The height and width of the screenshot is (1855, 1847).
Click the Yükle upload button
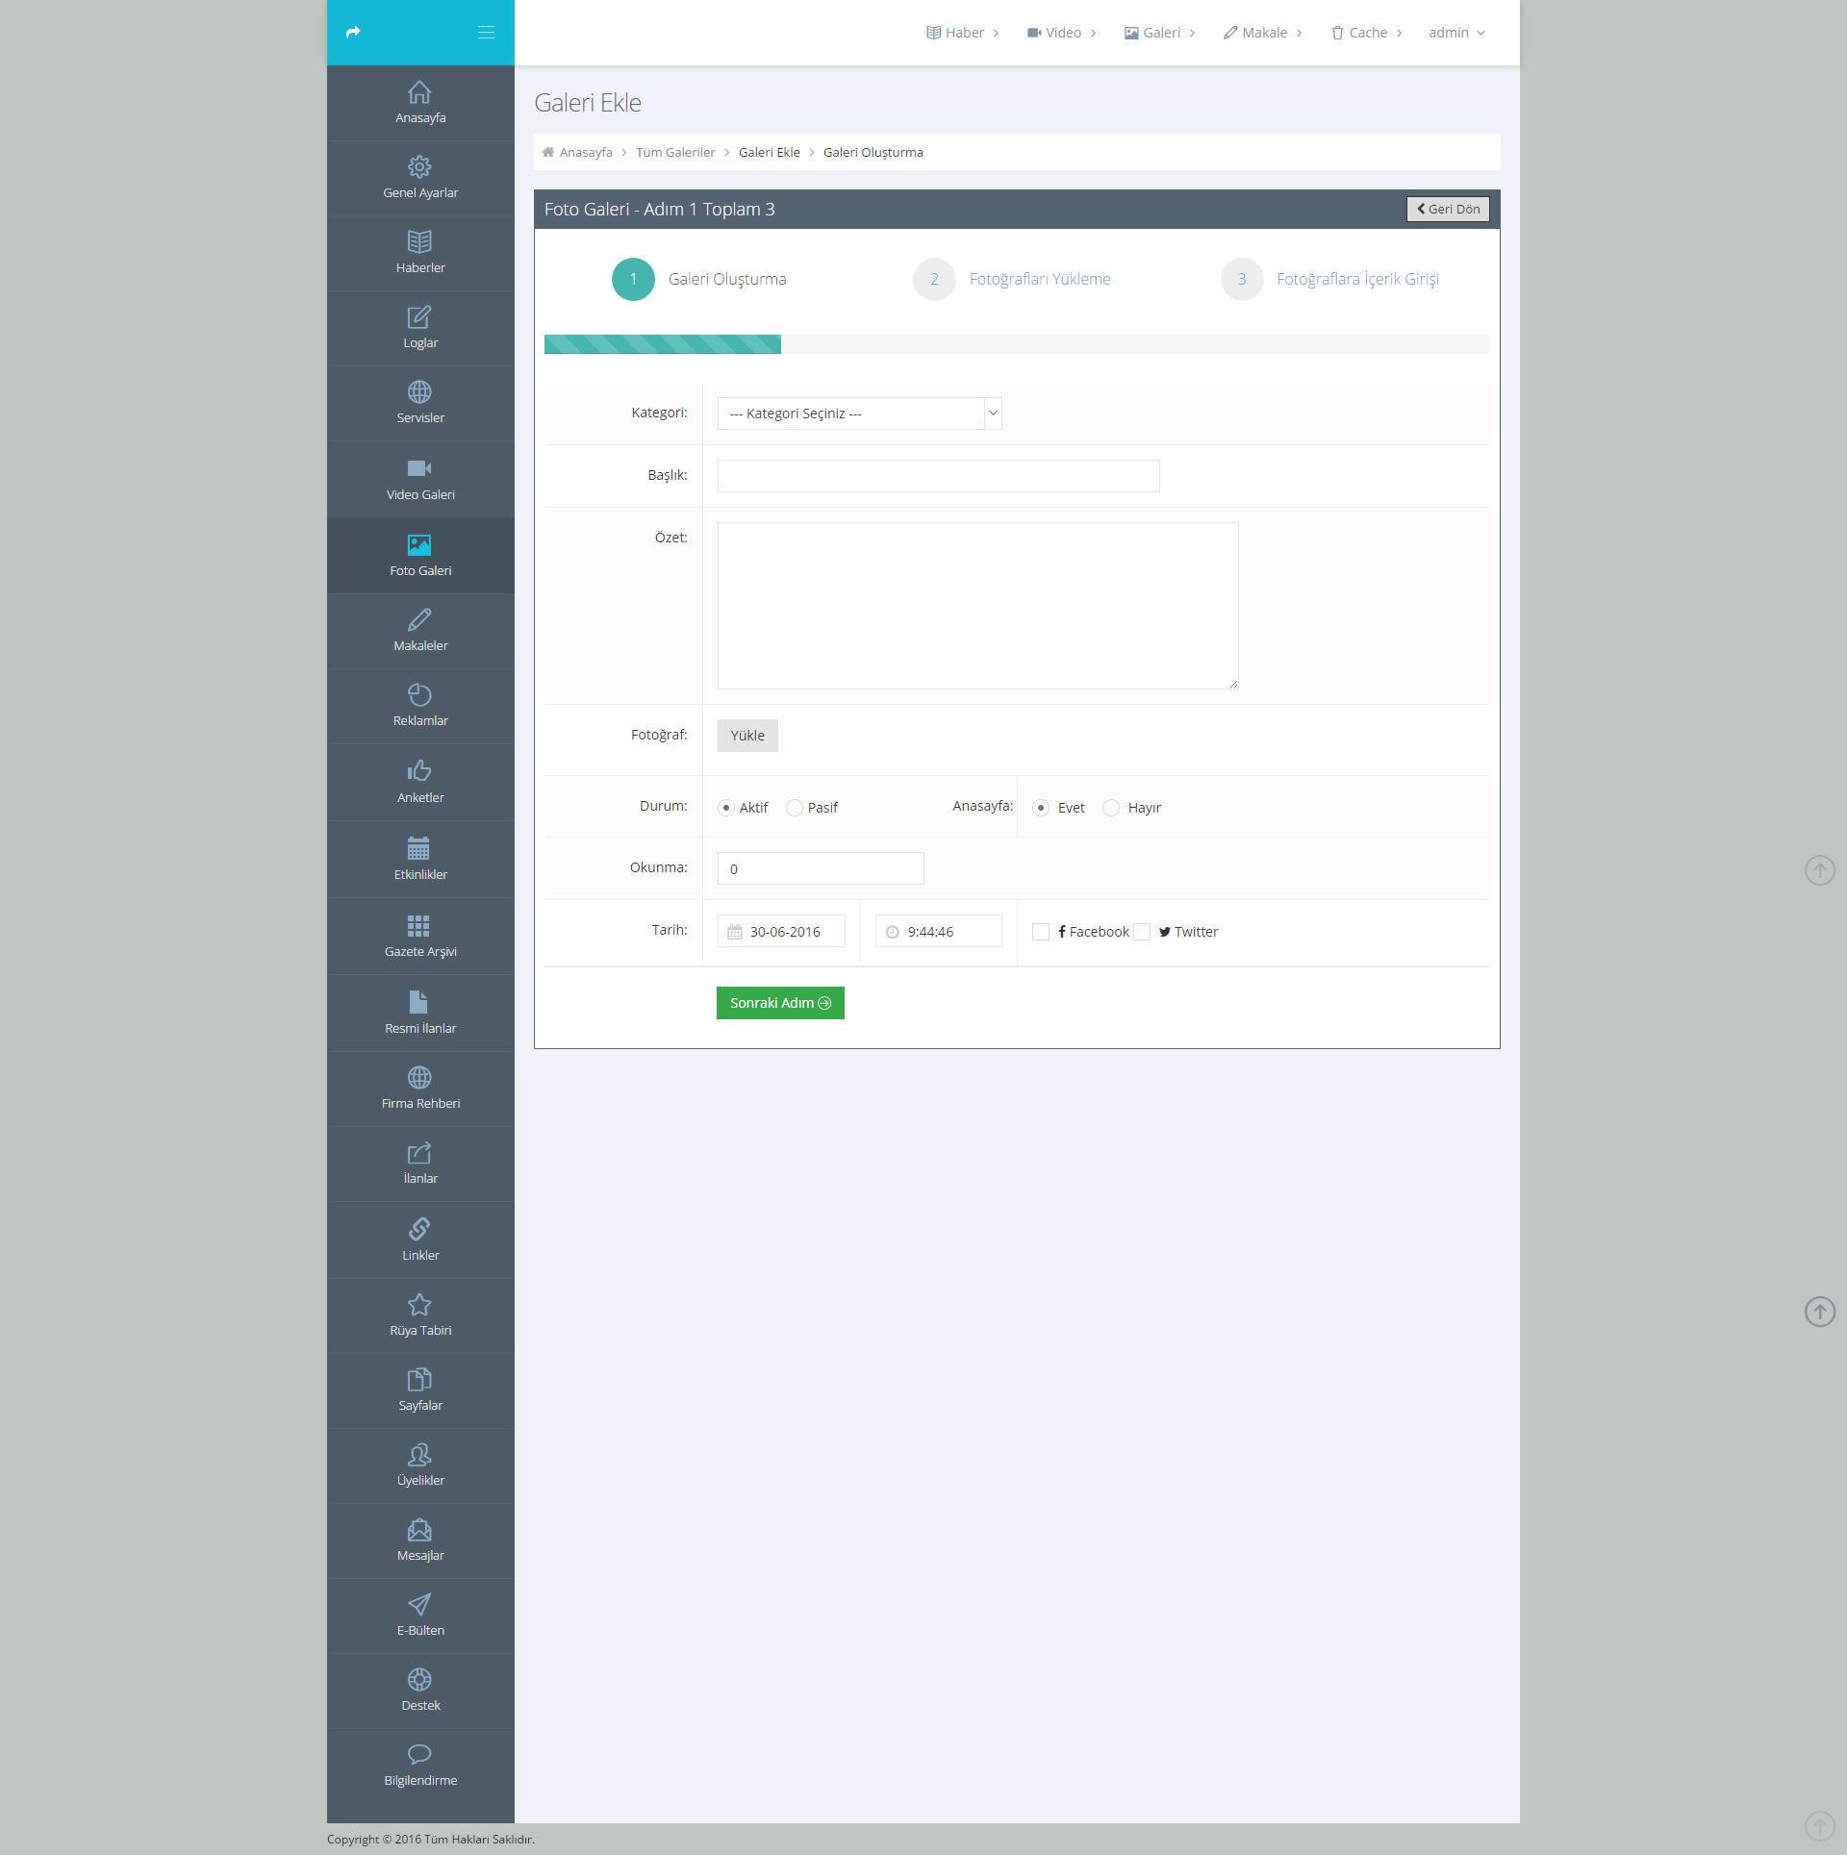pyautogui.click(x=747, y=736)
